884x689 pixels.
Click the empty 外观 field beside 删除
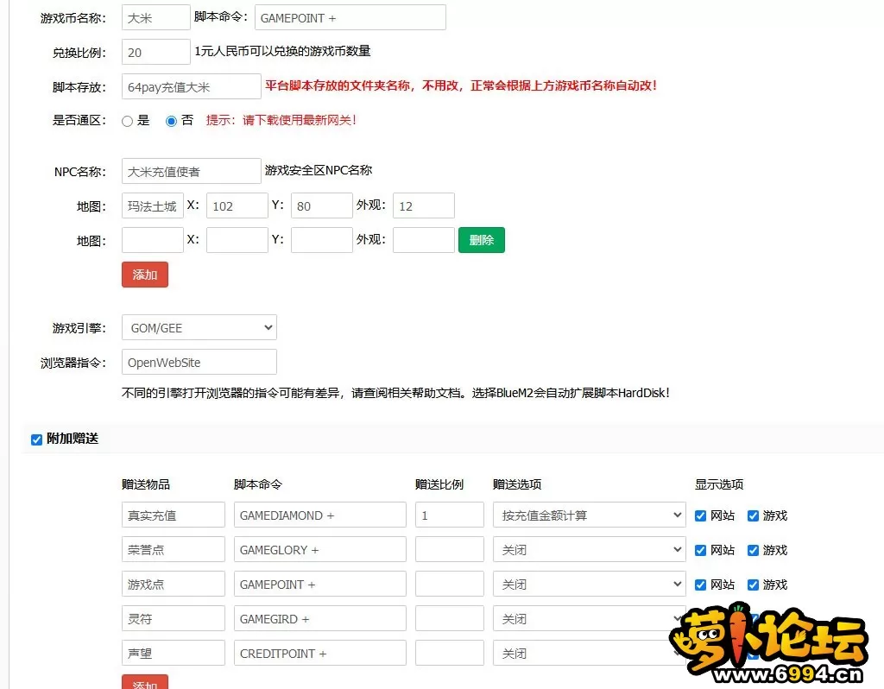coord(424,240)
